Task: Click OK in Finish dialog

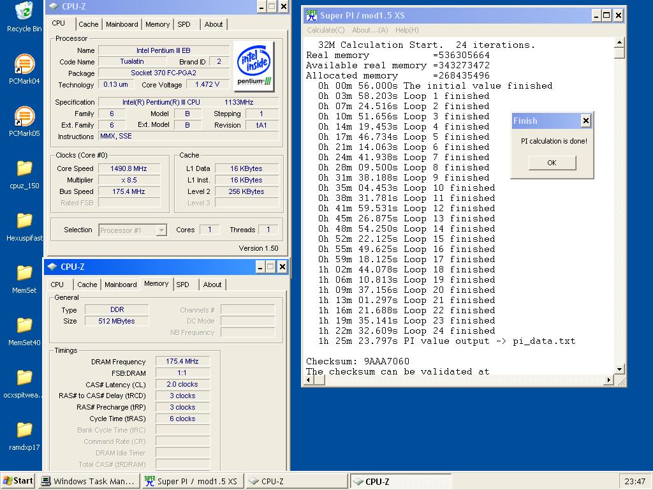Action: click(552, 163)
